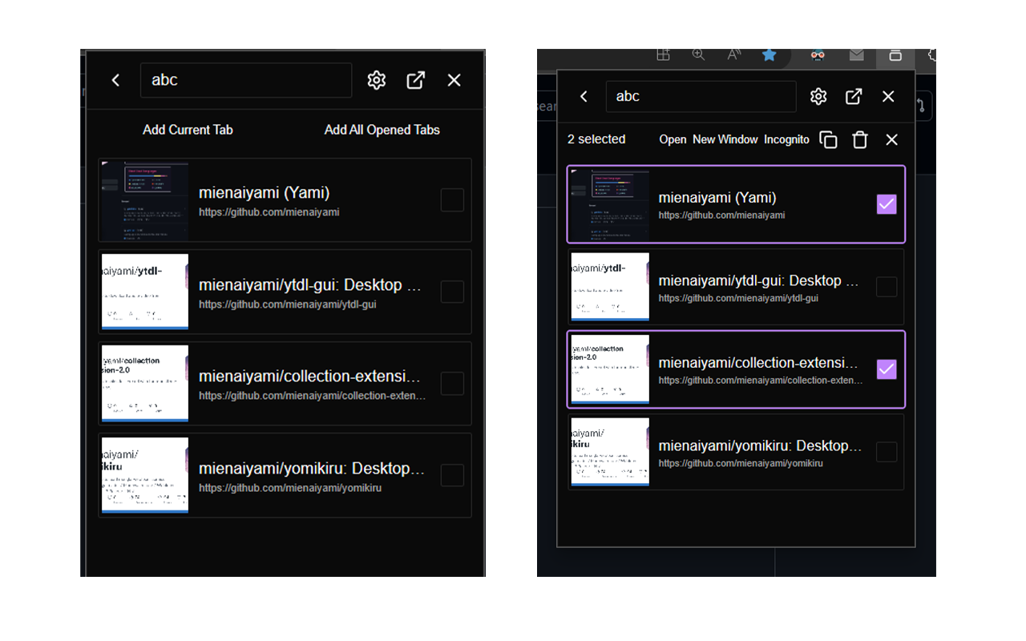The height and width of the screenshot is (641, 1026).
Task: Click the back arrow in the right popup
Action: pos(584,96)
